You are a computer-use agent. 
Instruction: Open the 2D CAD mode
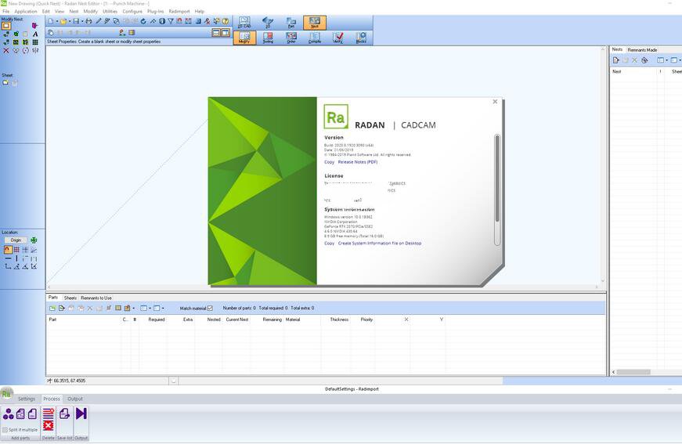[244, 23]
